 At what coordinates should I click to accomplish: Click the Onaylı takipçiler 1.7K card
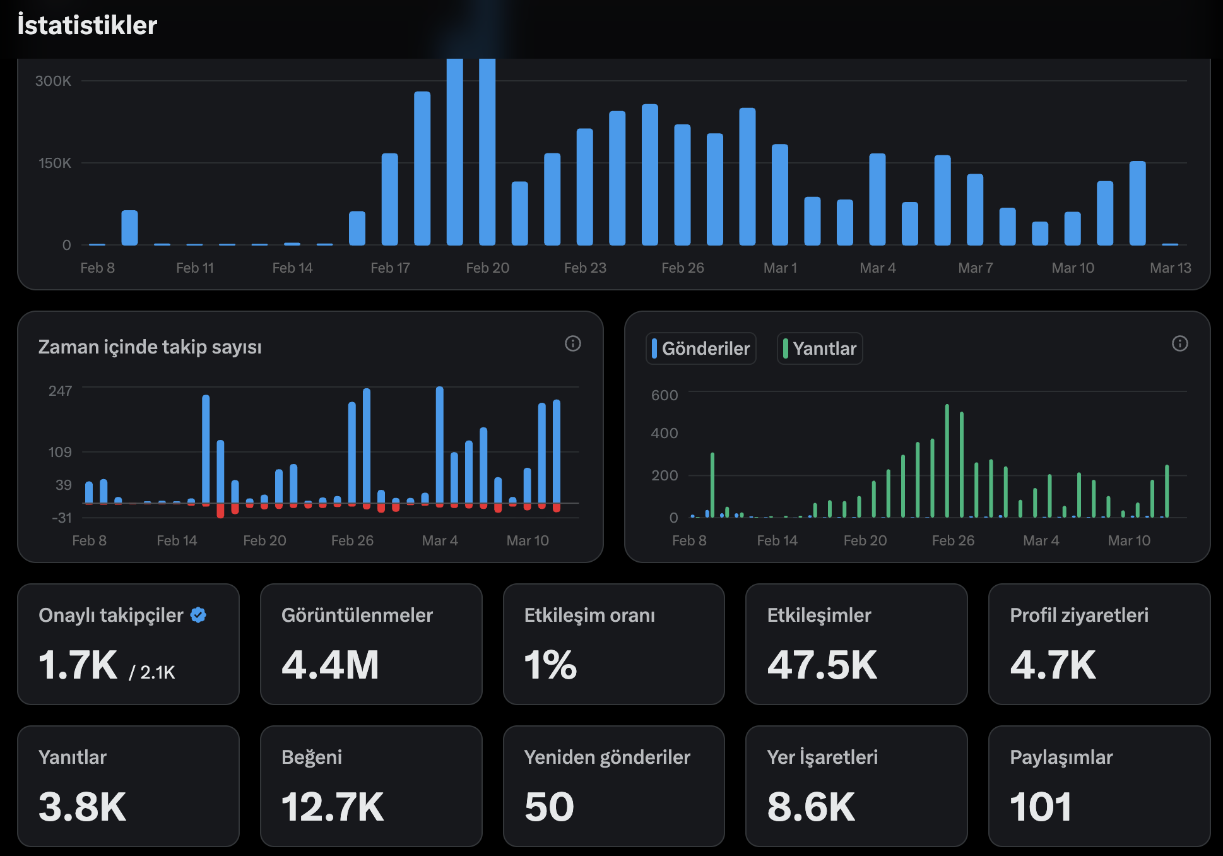128,644
